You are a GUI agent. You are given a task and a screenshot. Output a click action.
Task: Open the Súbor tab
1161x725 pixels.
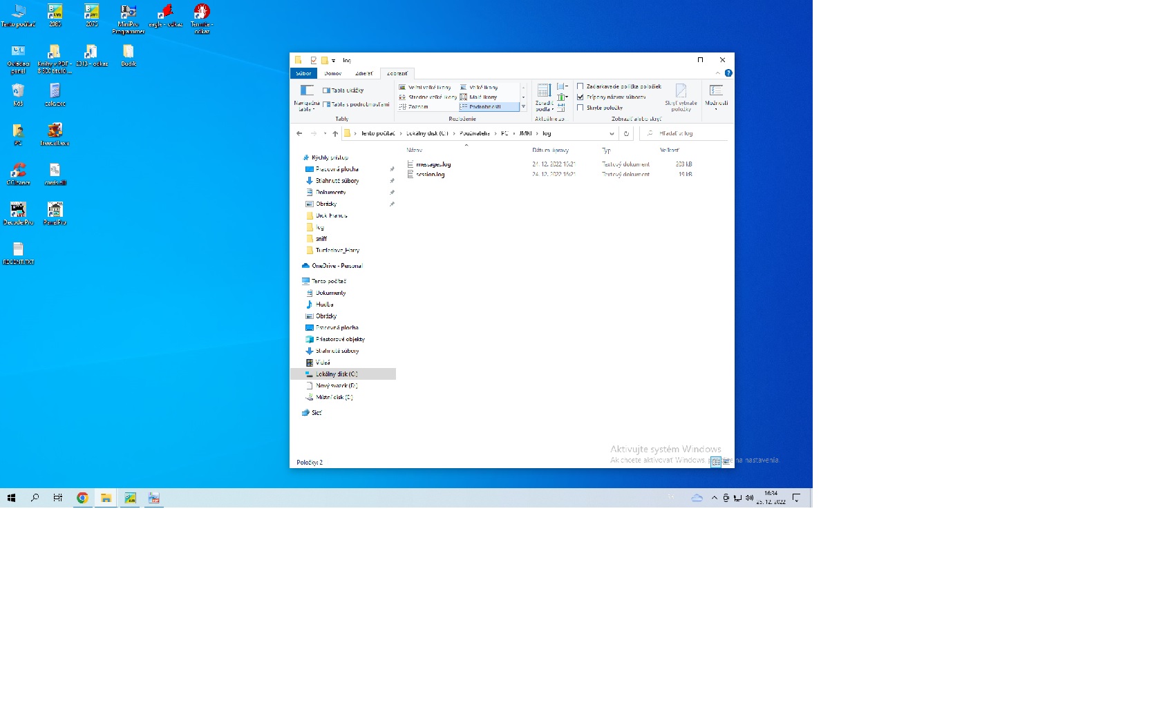pos(303,73)
